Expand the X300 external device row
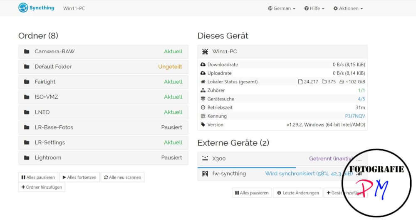 (282, 159)
